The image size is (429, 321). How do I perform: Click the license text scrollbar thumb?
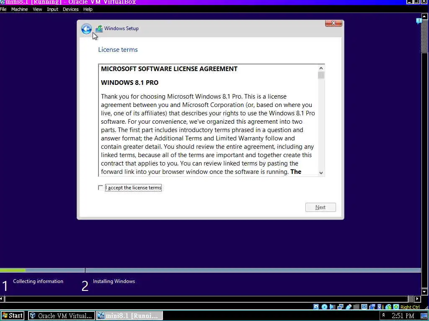click(x=321, y=75)
